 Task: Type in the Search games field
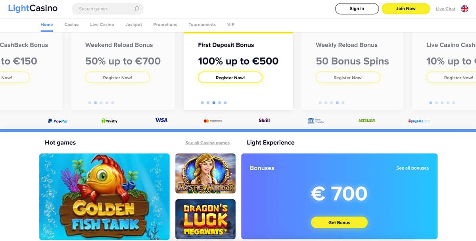click(103, 9)
